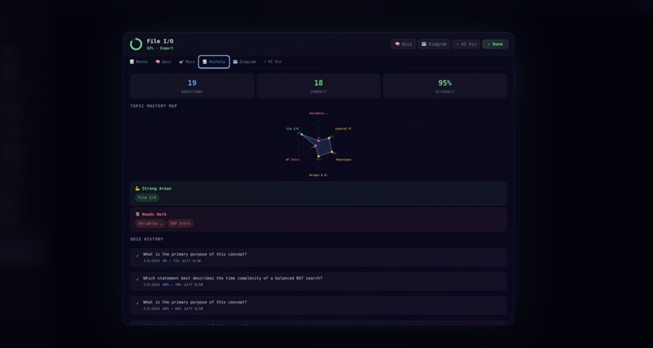Click the 83% Expert status text
This screenshot has width=653, height=348.
[160, 49]
